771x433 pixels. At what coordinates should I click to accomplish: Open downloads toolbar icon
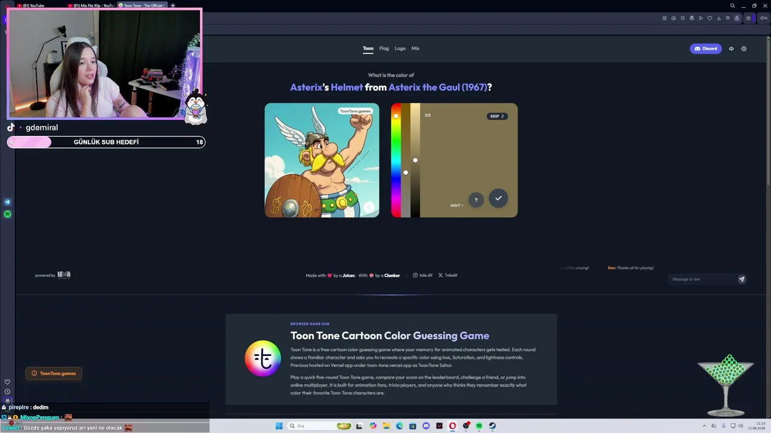point(719,18)
